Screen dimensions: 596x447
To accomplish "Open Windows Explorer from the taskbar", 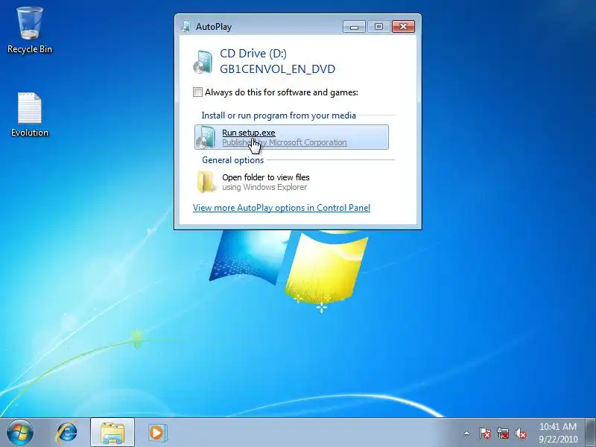I will [x=112, y=433].
